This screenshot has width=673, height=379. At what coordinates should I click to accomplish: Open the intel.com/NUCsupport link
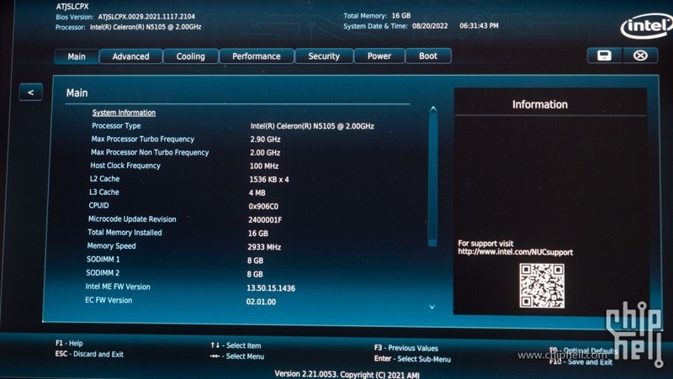point(515,252)
